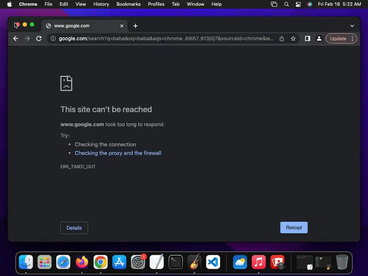This screenshot has width=368, height=276.
Task: Open App Store from the Dock
Action: (119, 262)
